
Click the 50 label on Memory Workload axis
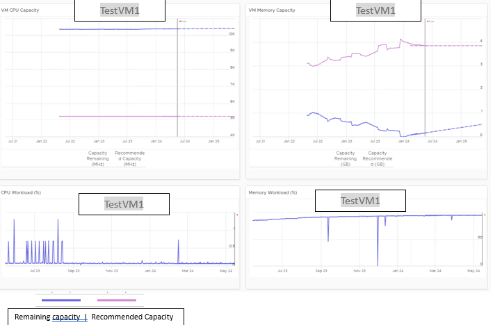[x=480, y=237]
